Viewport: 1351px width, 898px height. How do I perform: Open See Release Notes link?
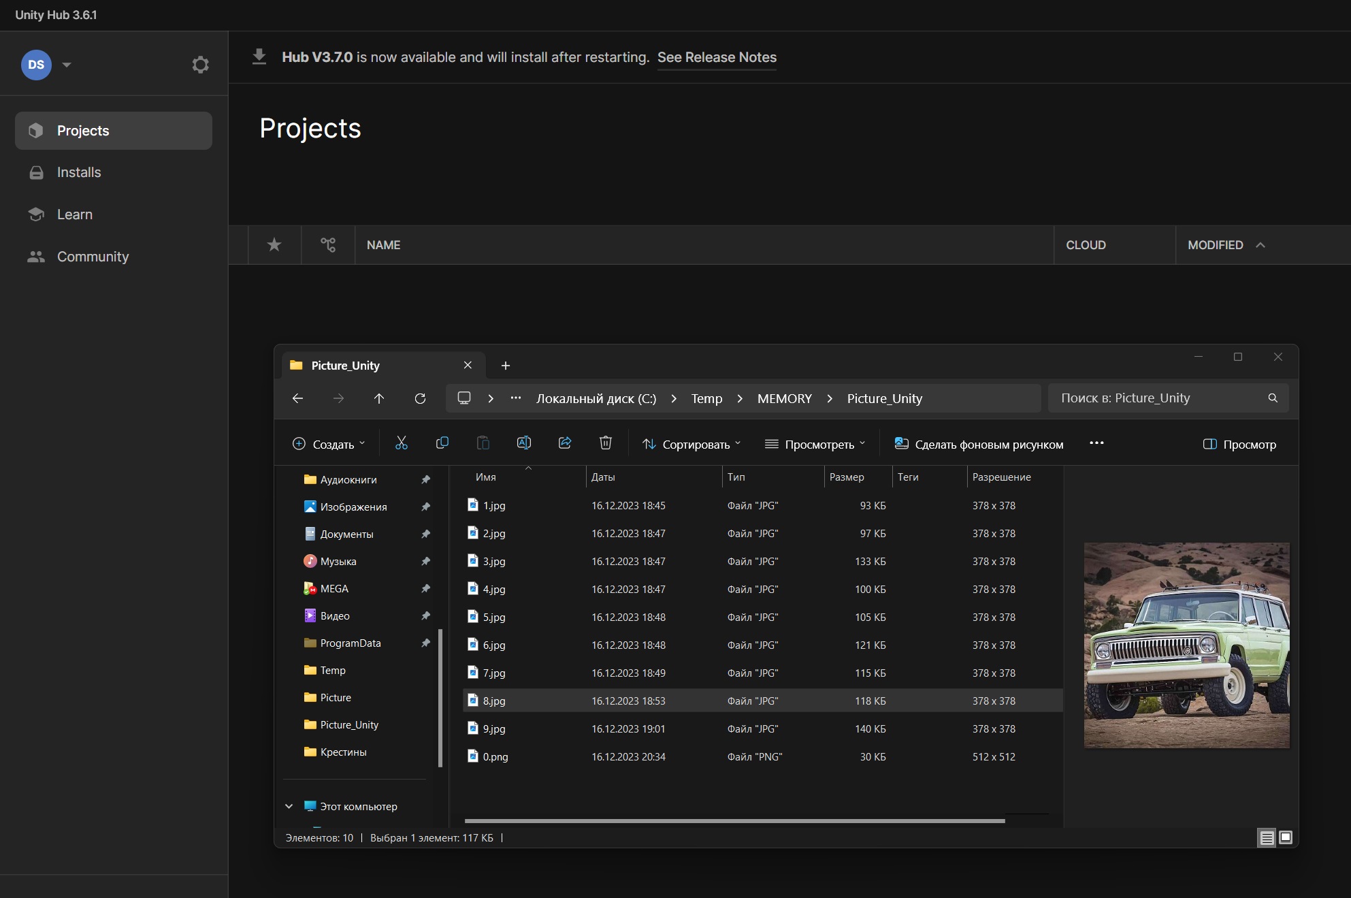point(717,57)
